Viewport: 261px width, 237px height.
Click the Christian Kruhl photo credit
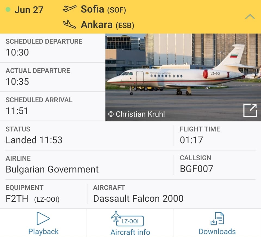136,114
